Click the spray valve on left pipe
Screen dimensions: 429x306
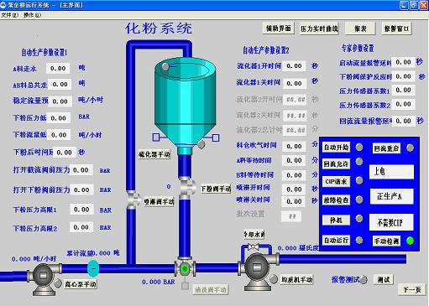point(133,200)
